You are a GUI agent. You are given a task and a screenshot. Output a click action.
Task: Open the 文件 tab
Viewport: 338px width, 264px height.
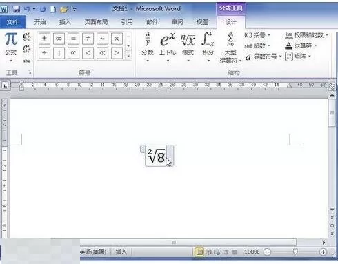click(12, 22)
